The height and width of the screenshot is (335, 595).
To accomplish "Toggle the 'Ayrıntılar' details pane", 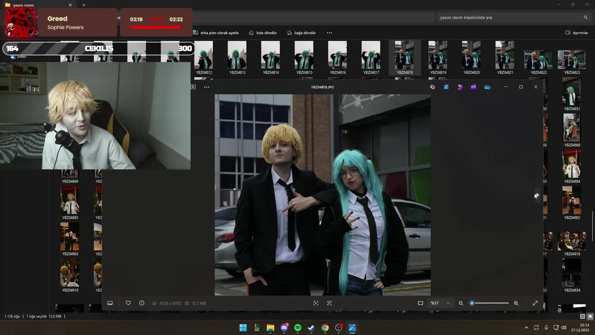I will point(577,33).
